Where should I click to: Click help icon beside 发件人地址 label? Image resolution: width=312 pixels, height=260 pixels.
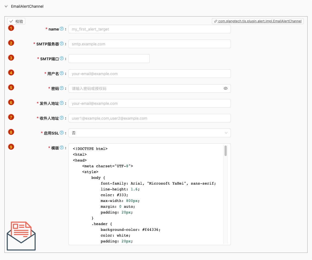point(62,103)
